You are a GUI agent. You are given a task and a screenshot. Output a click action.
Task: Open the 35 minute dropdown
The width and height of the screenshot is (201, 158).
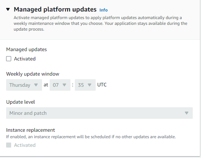(85, 85)
